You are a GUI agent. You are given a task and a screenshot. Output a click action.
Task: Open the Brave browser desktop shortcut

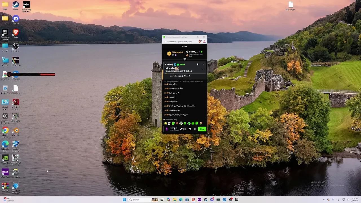16,33
